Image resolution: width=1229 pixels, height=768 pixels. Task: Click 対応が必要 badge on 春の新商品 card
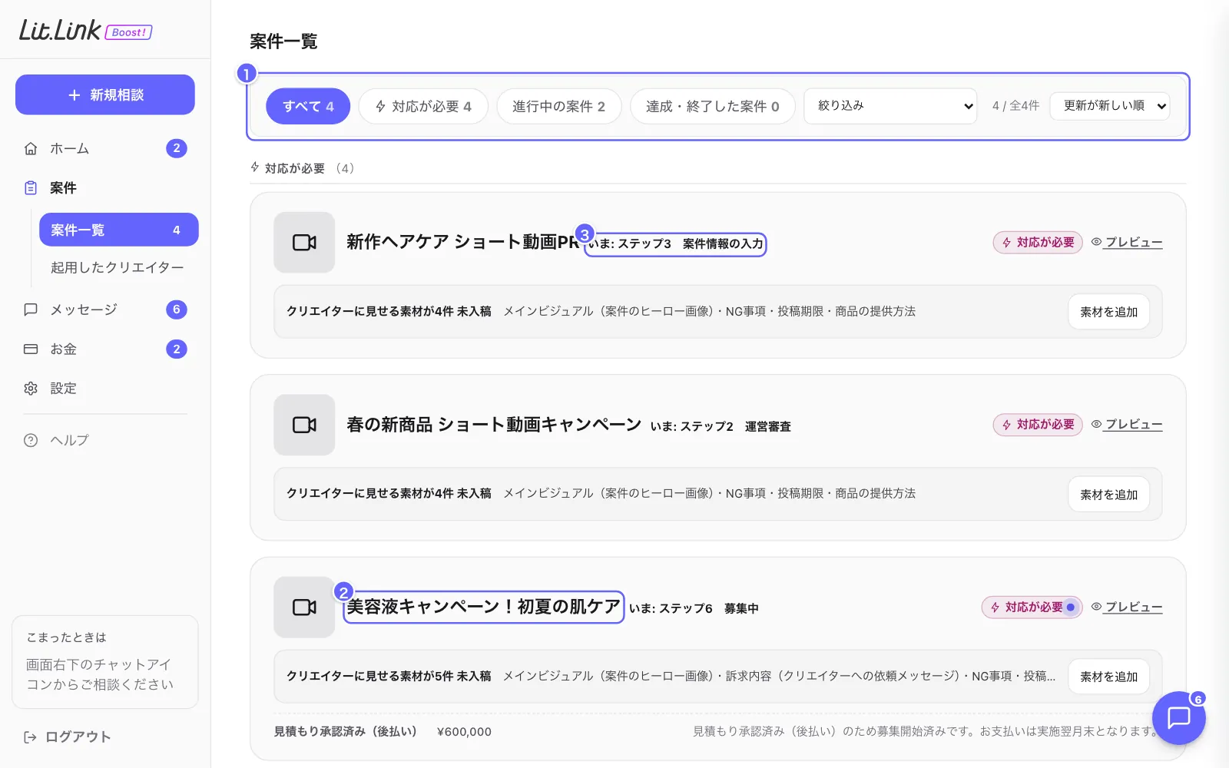point(1038,425)
